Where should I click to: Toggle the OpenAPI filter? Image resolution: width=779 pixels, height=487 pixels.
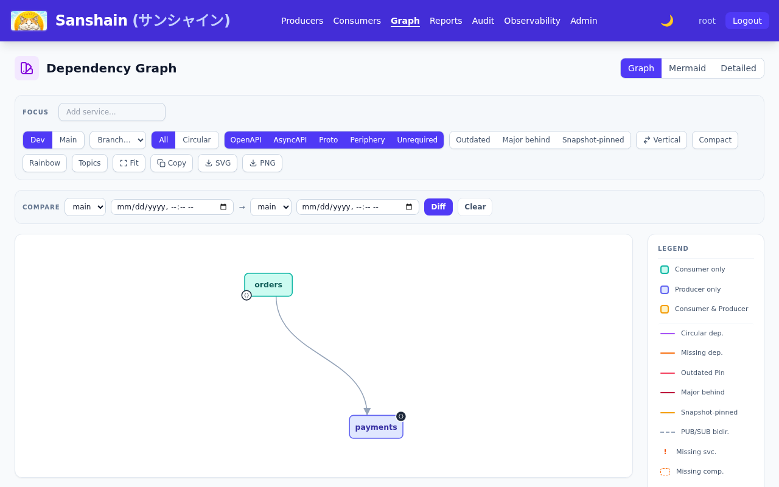pos(246,140)
